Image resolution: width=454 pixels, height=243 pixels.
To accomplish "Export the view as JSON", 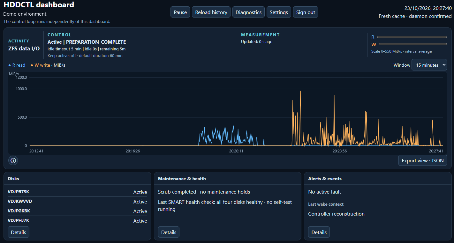I will [x=423, y=160].
